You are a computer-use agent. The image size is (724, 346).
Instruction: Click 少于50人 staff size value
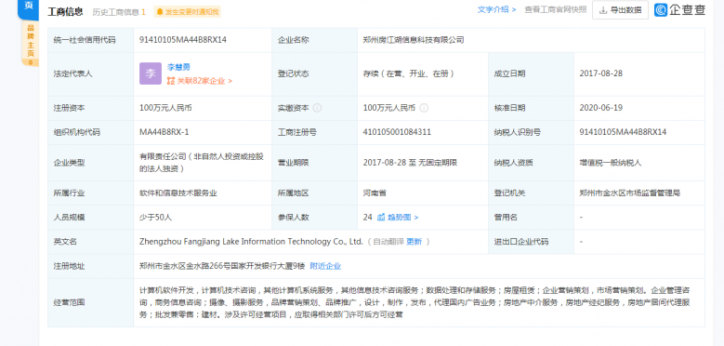click(155, 217)
